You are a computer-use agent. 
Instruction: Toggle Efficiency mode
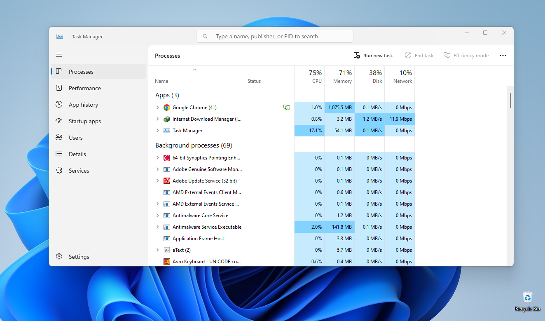tap(466, 56)
